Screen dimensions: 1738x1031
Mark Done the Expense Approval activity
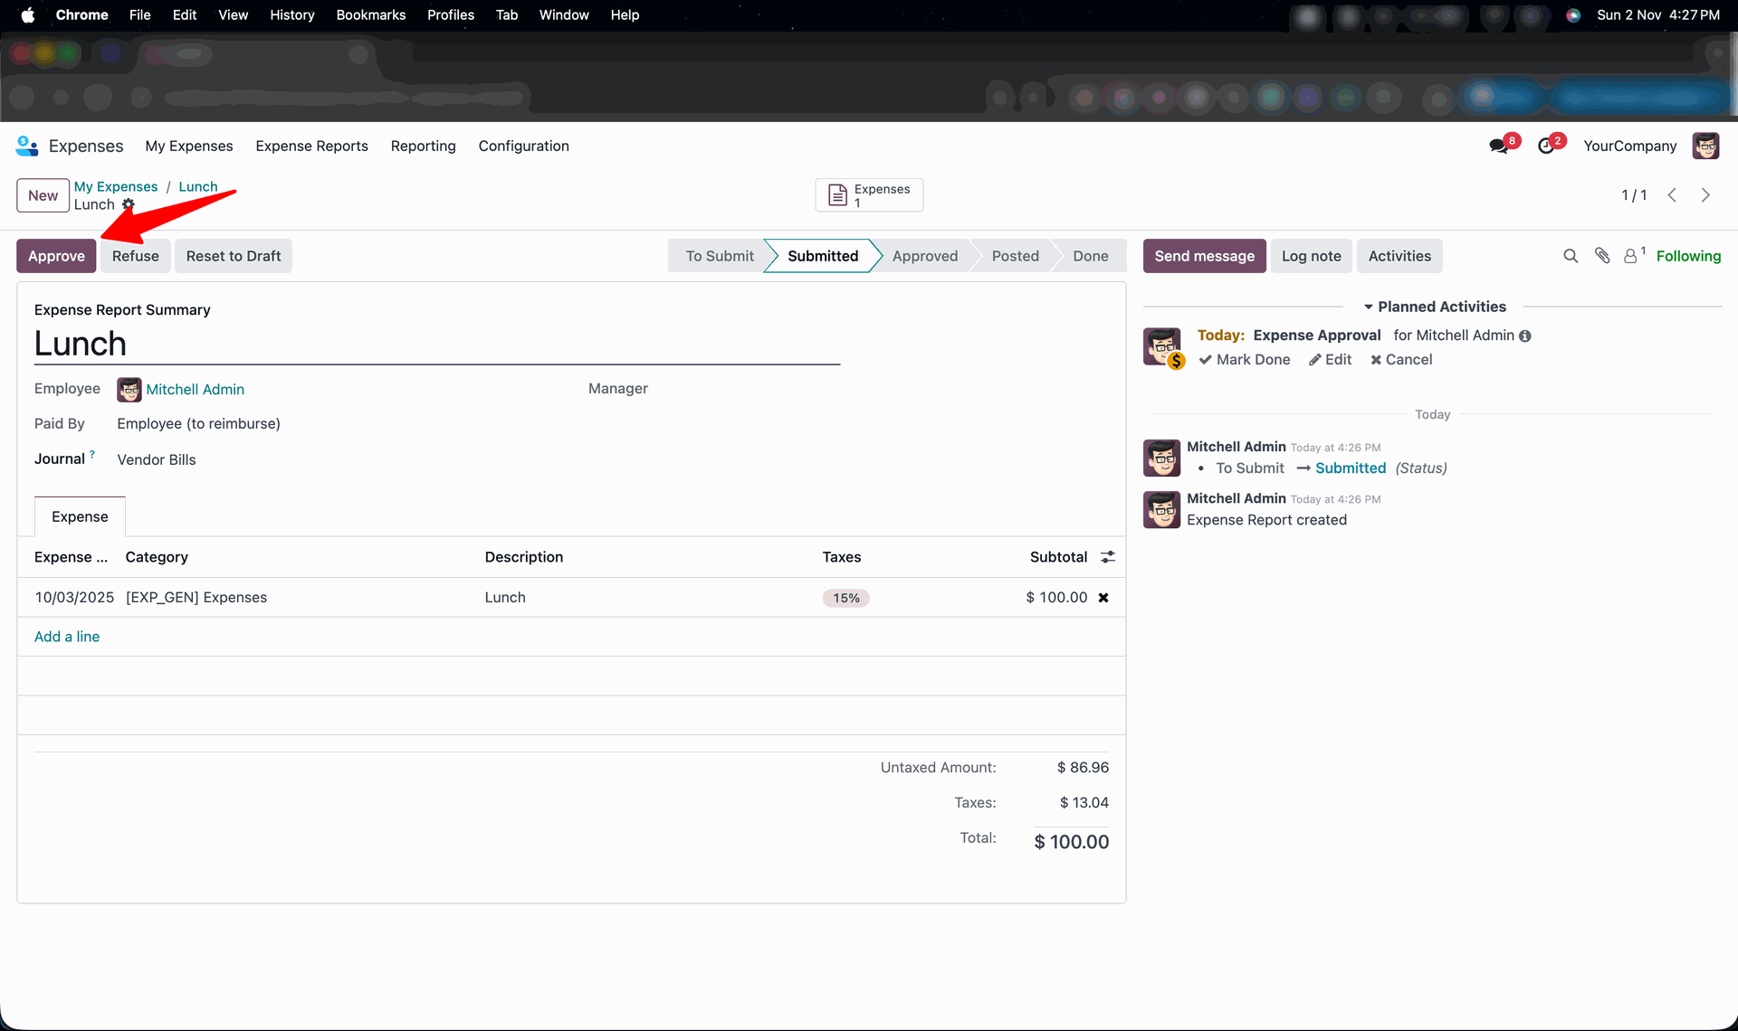click(1245, 360)
